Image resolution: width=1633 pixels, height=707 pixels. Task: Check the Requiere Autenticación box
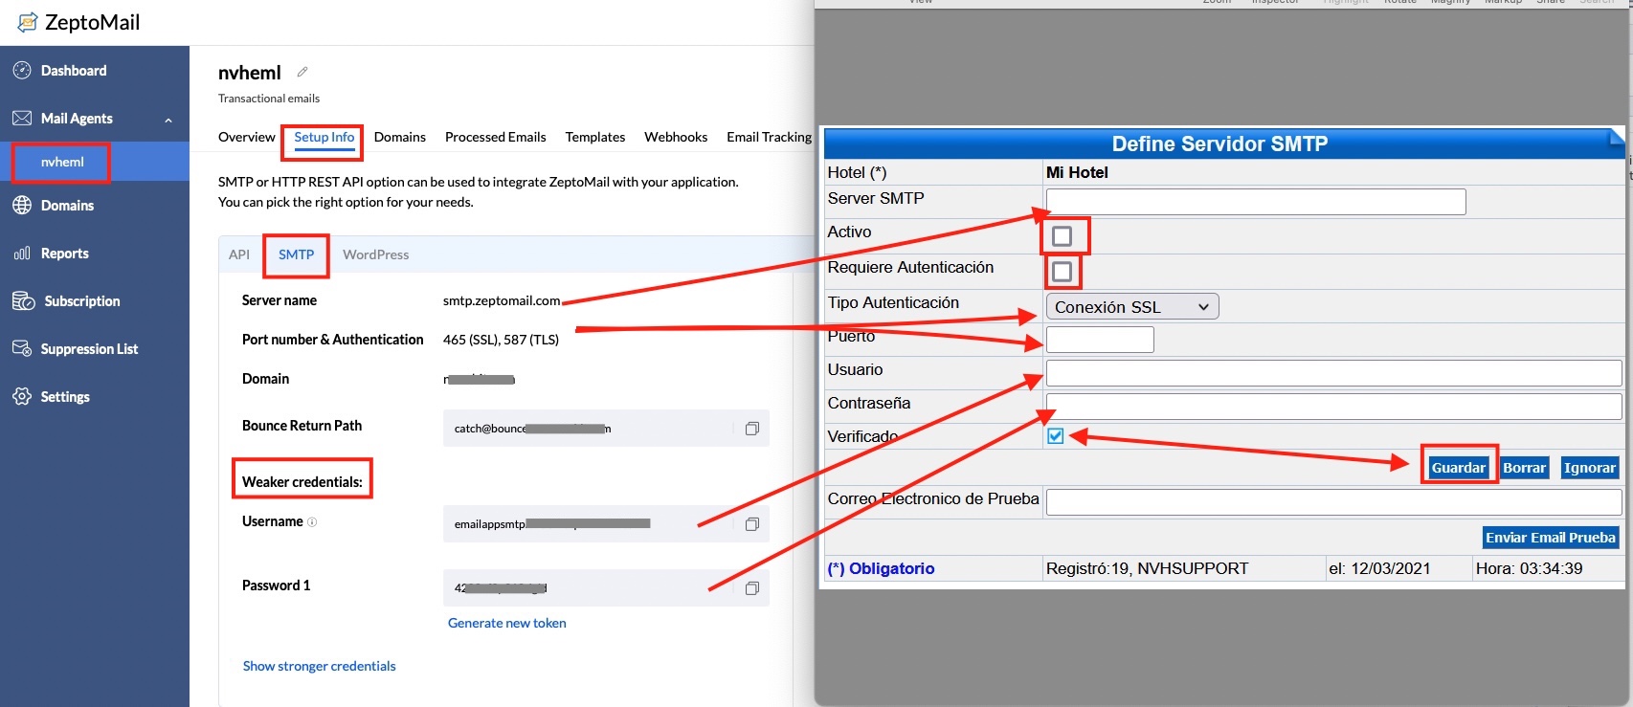[x=1062, y=272]
